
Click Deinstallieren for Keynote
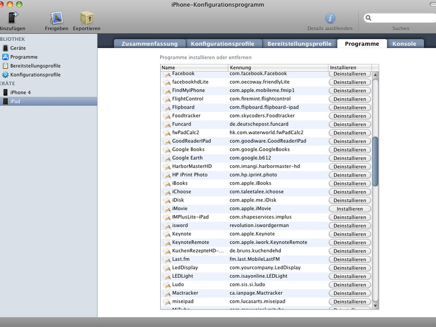pos(350,234)
